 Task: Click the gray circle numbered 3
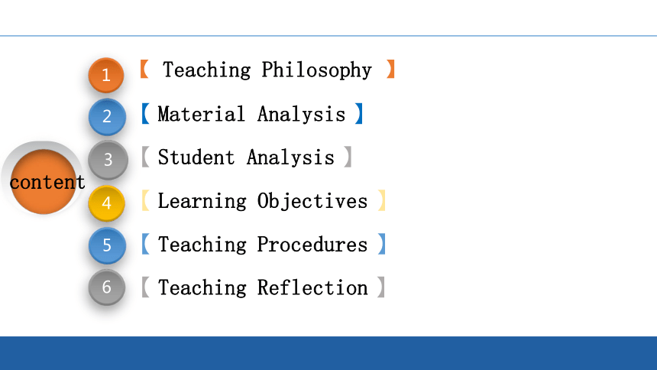pyautogui.click(x=108, y=160)
